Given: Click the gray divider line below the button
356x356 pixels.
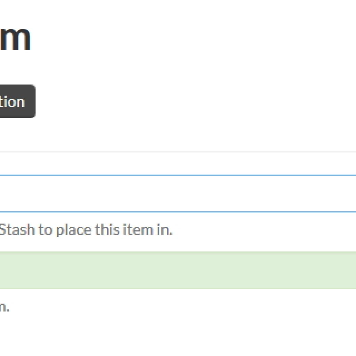Looking at the screenshot, I should click(178, 152).
